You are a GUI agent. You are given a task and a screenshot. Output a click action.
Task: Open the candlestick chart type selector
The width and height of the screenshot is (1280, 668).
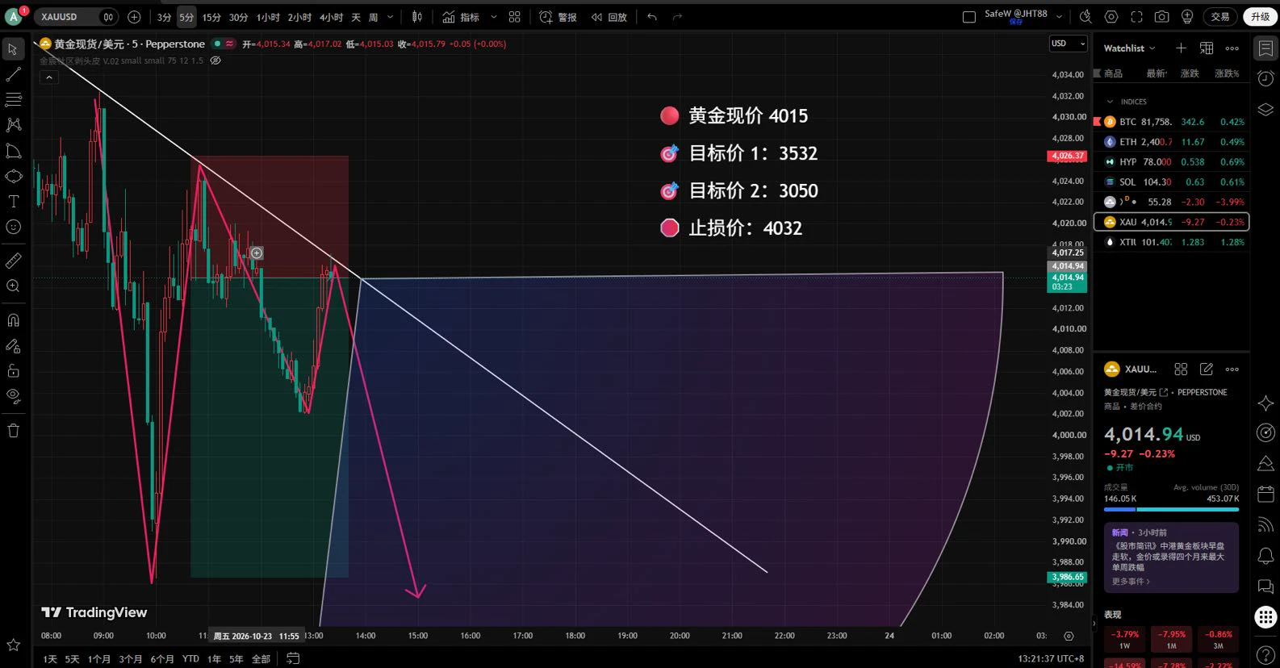[x=417, y=17]
